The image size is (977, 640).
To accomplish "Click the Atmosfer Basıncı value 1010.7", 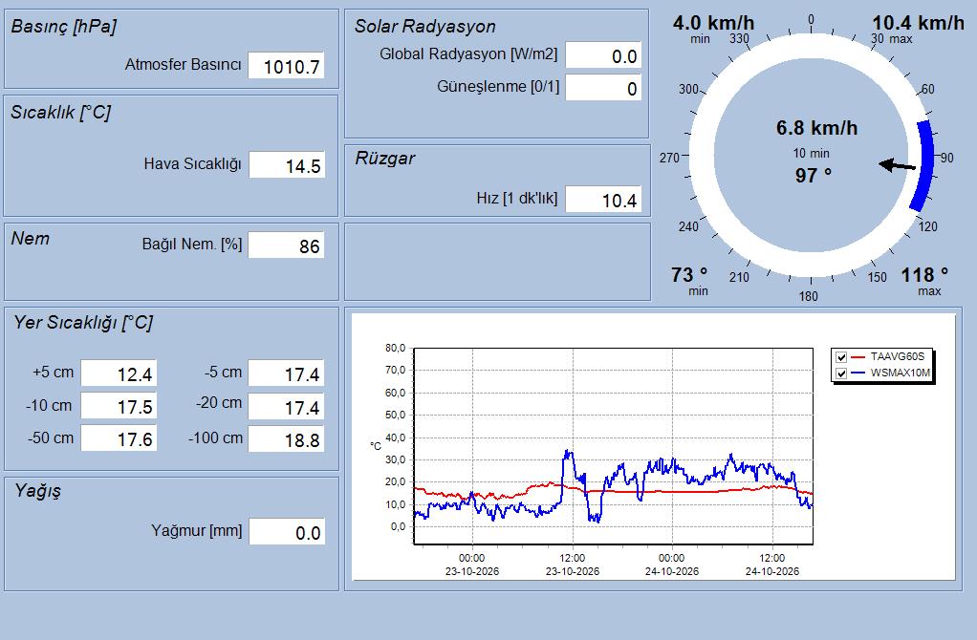I will tap(286, 65).
